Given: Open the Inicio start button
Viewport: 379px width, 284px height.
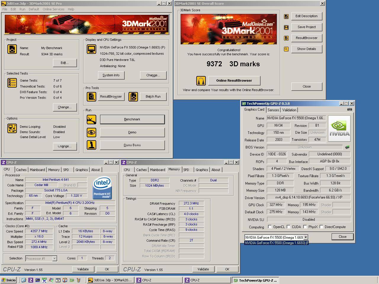Looking at the screenshot, I should [9, 280].
